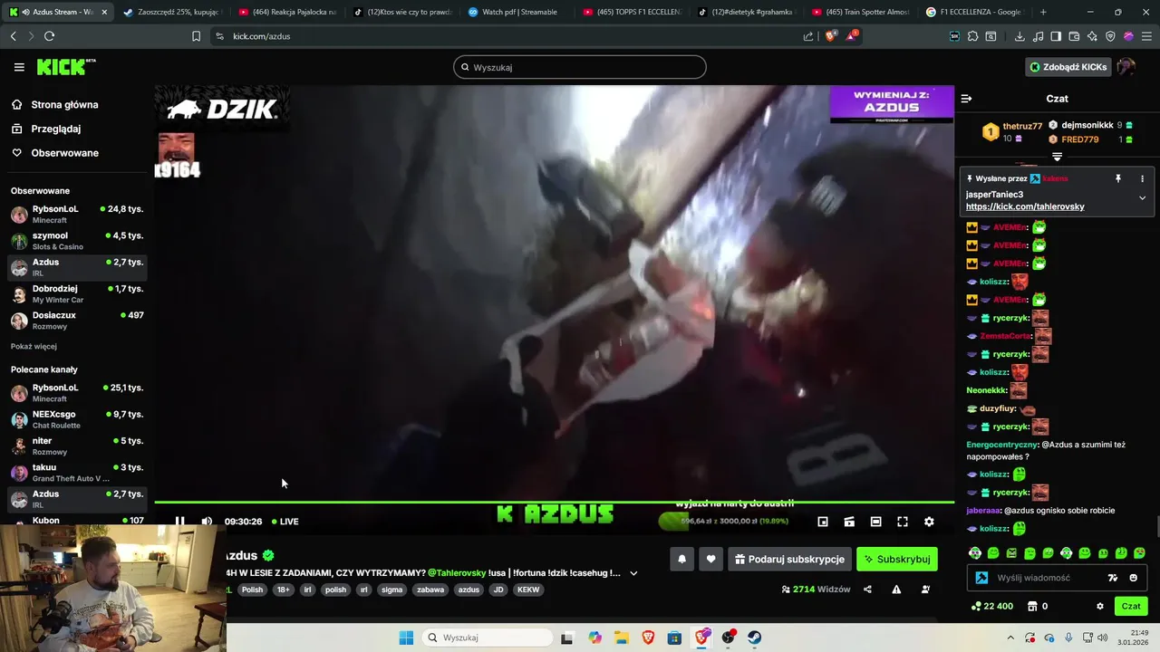The width and height of the screenshot is (1160, 652).
Task: Send message with Czat button
Action: pyautogui.click(x=1131, y=606)
